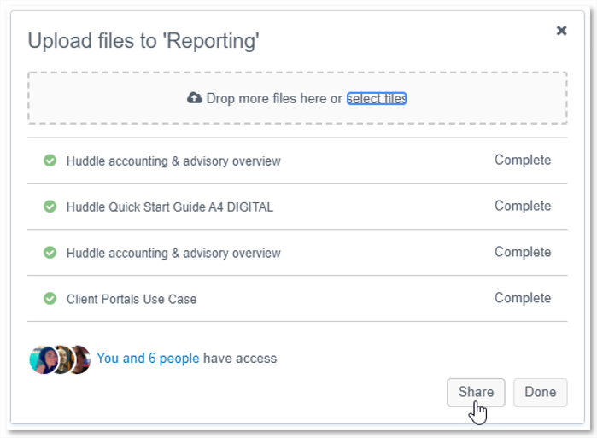Click the Share button

coord(476,393)
